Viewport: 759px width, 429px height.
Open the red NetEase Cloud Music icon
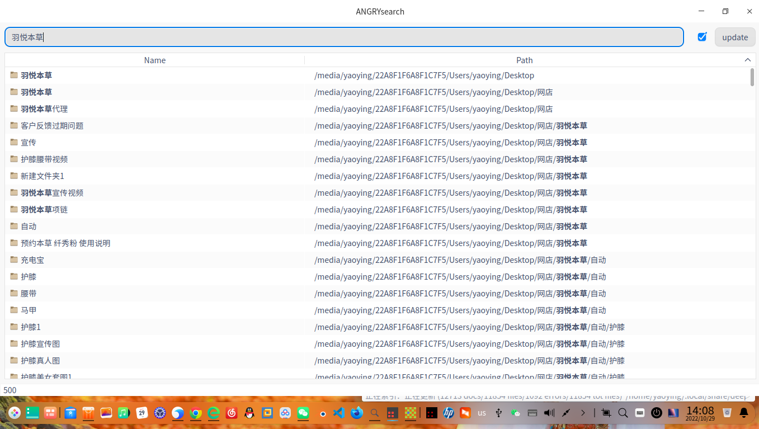(232, 413)
